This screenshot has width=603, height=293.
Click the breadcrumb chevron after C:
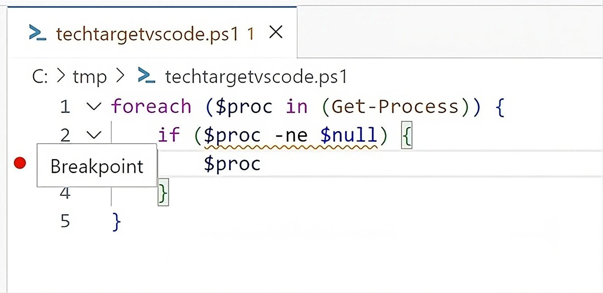tap(61, 77)
